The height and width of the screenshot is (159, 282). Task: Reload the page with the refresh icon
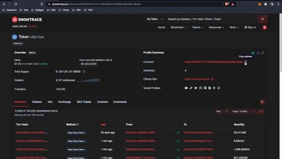[16, 4]
